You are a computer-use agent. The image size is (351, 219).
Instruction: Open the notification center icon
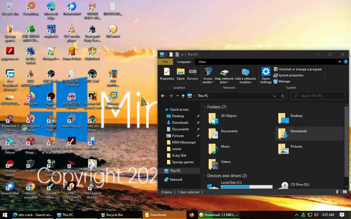tap(342, 215)
